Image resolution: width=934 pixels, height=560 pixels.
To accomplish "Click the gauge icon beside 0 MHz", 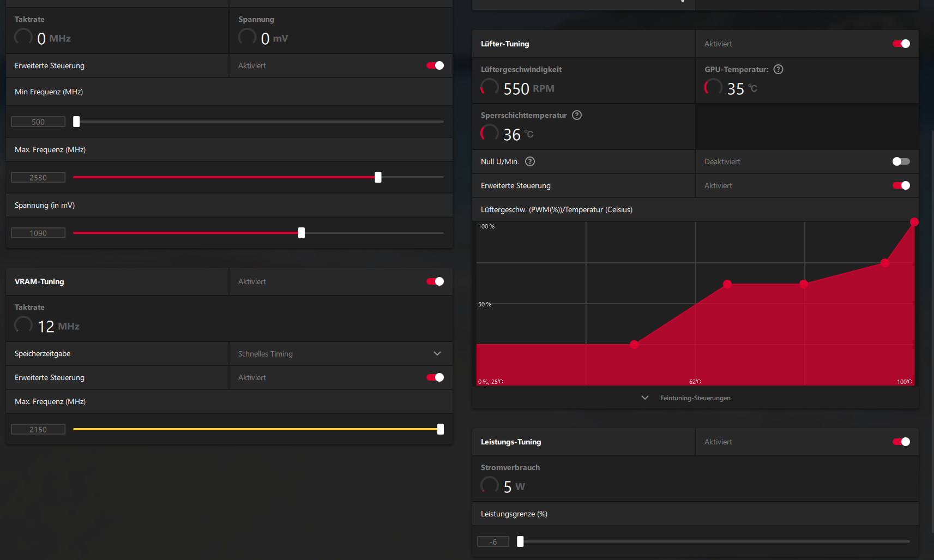I will tap(23, 37).
